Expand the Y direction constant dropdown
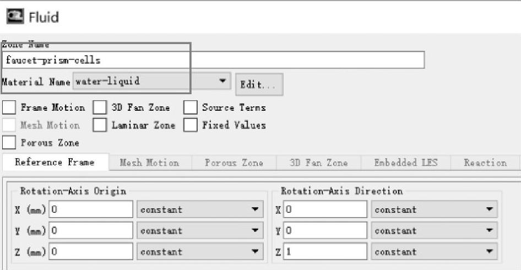Image resolution: width=521 pixels, height=270 pixels. click(489, 231)
